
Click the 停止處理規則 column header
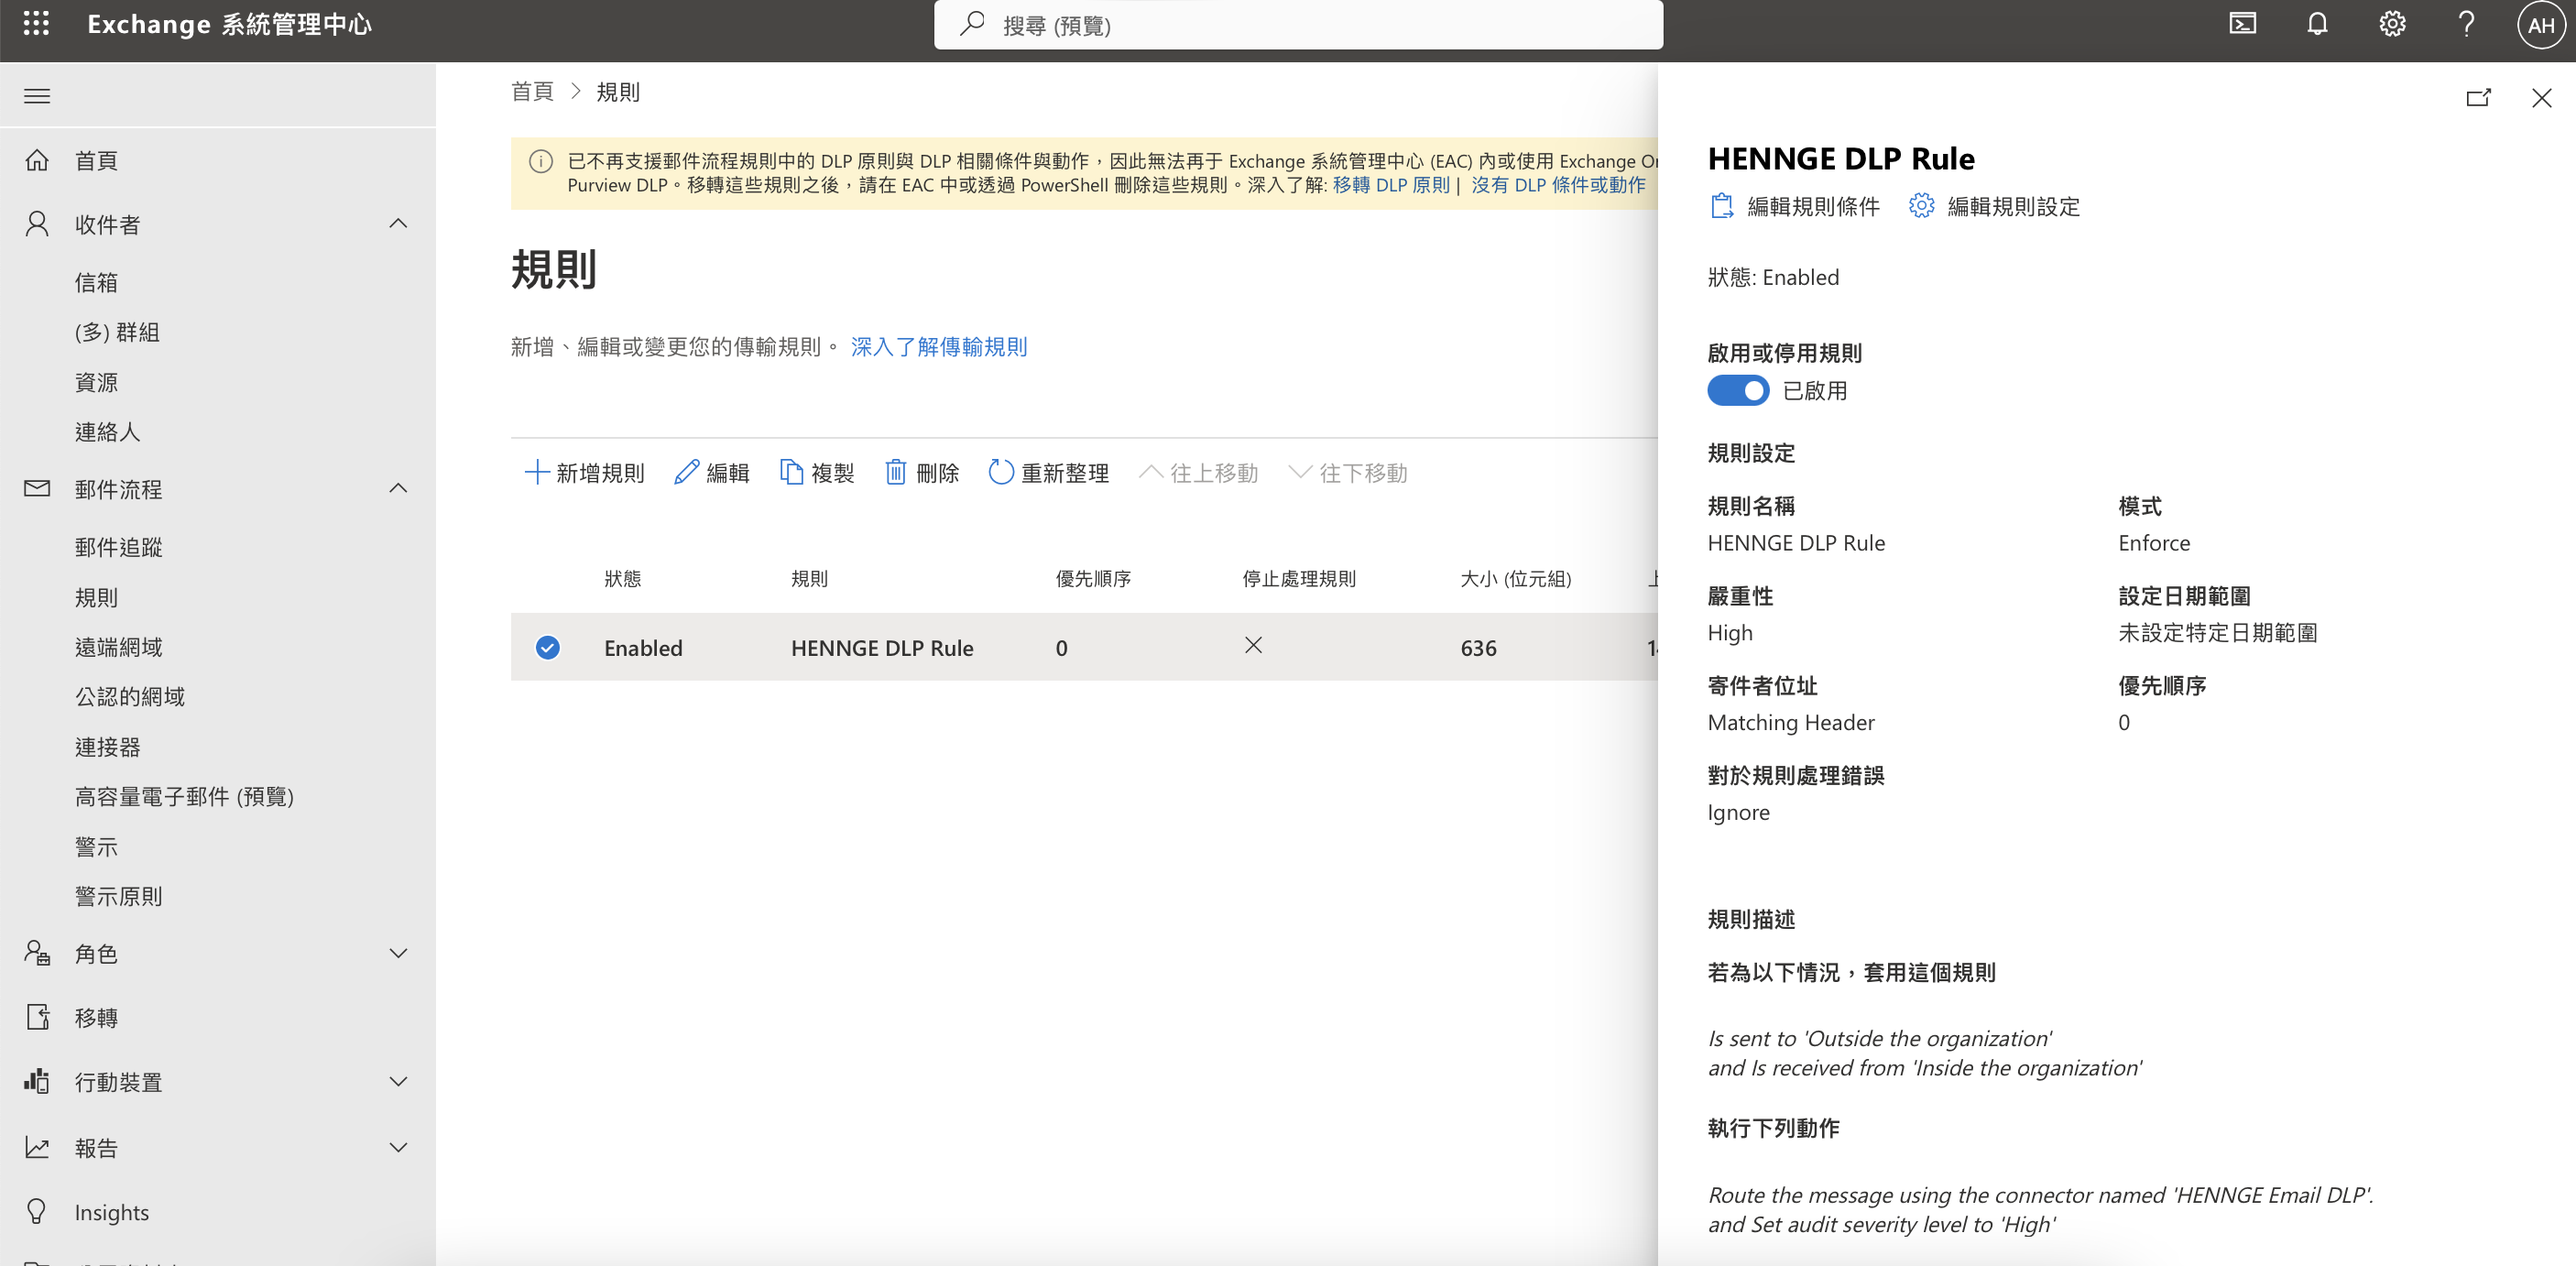pyautogui.click(x=1298, y=579)
